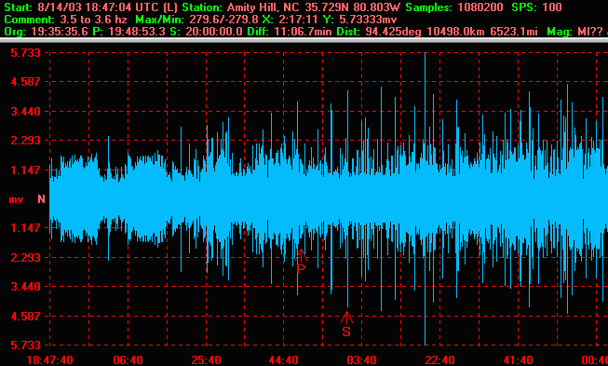Click the Comment 3.5 to 3.6 hz text
The width and height of the screenshot is (608, 366).
click(x=65, y=19)
